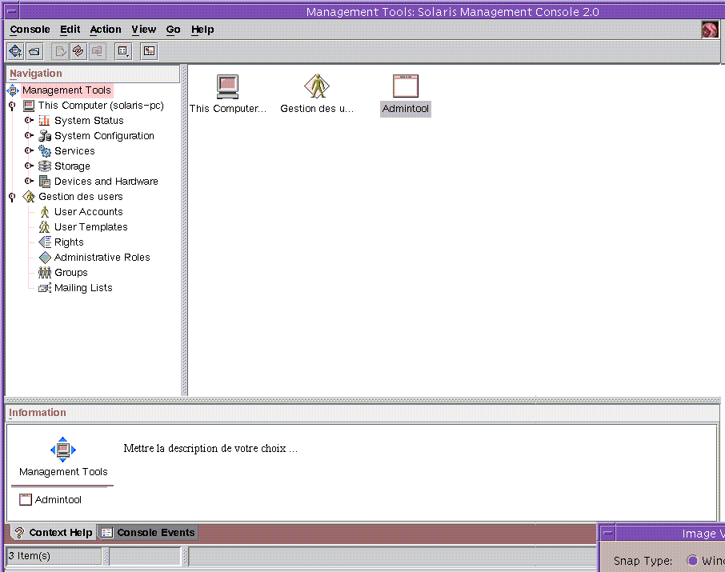The height and width of the screenshot is (572, 725).
Task: Open the Management Console window menu button
Action: pos(12,11)
